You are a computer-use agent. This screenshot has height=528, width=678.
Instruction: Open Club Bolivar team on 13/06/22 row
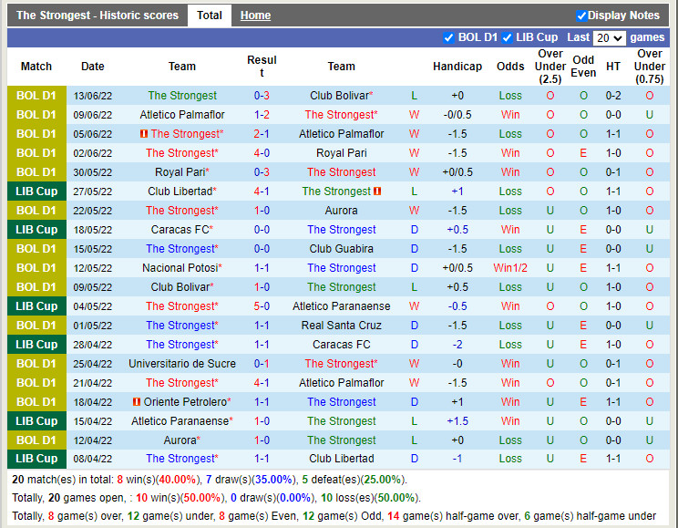341,96
